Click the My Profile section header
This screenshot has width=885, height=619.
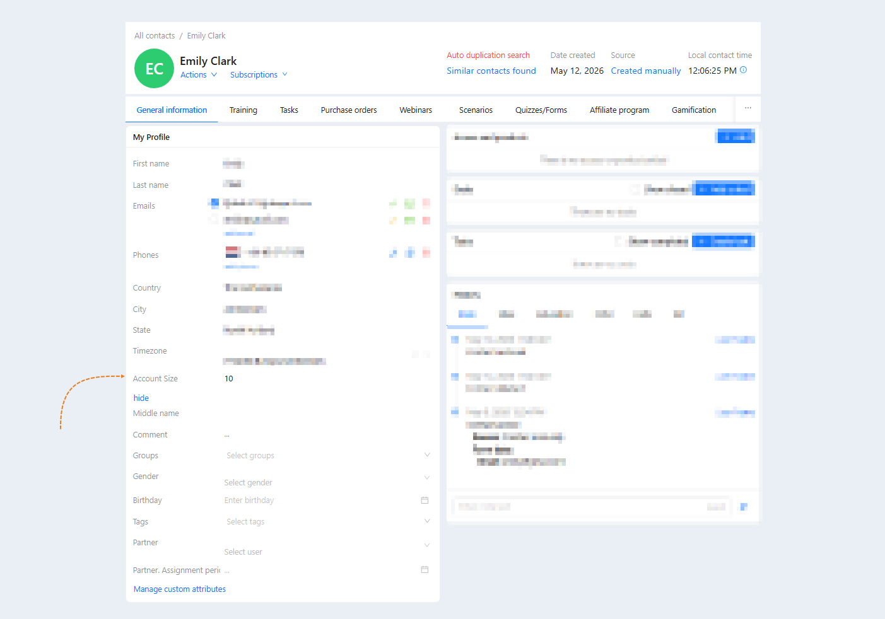click(151, 137)
